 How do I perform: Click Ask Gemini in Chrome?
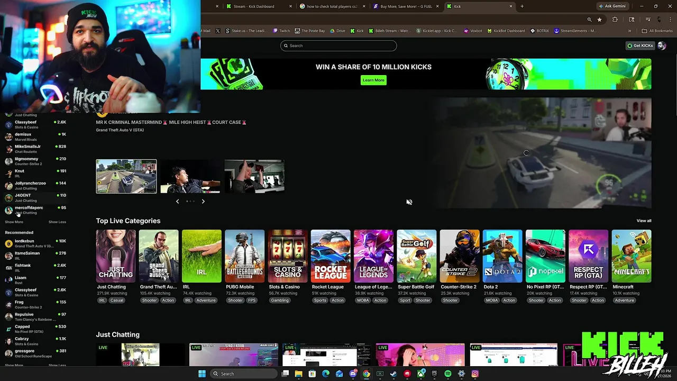[612, 6]
